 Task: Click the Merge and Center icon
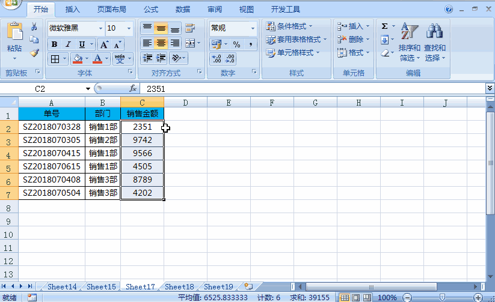[x=190, y=43]
